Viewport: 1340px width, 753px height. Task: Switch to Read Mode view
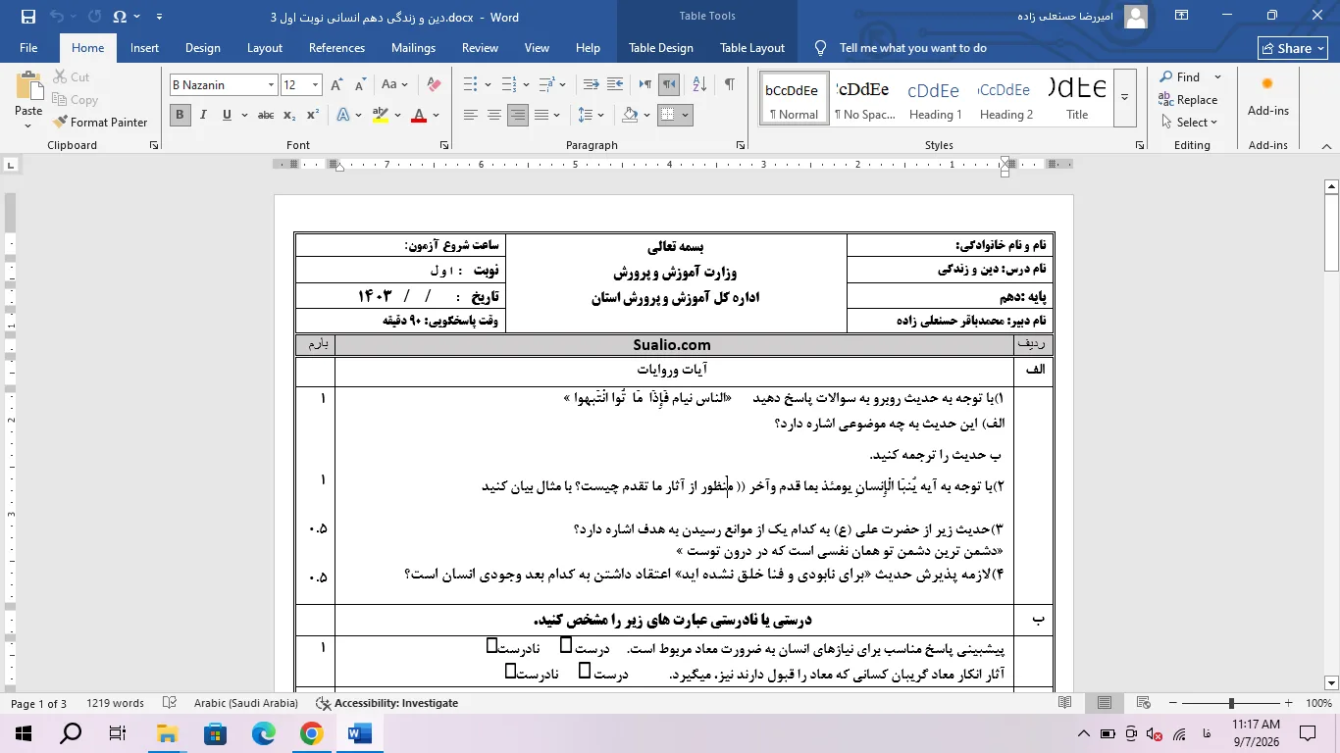coord(1065,703)
